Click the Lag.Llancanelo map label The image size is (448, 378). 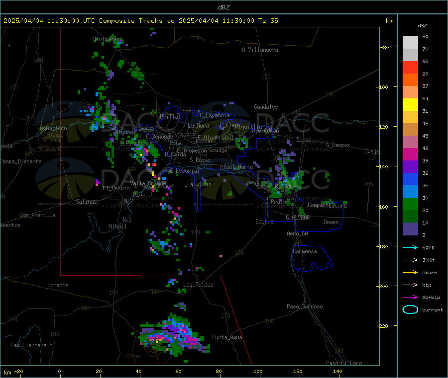coord(31,345)
